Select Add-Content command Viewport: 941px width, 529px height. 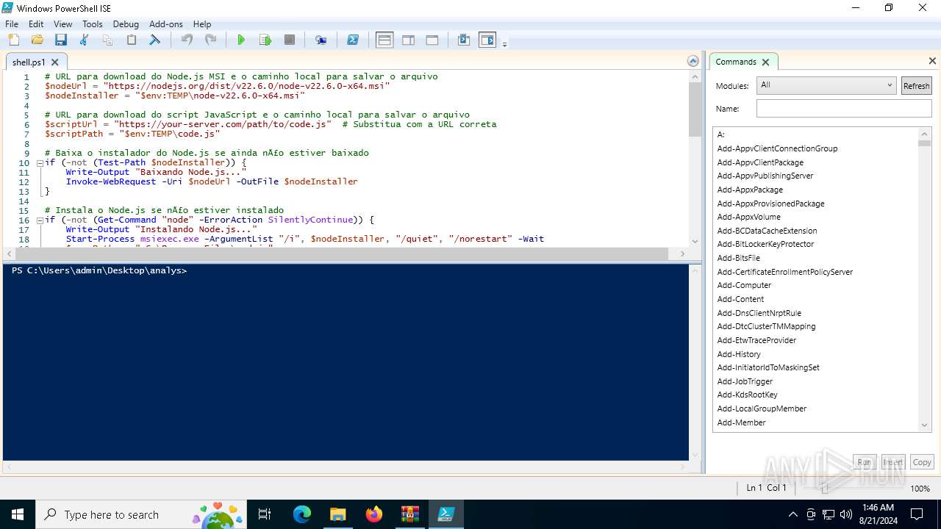[740, 299]
